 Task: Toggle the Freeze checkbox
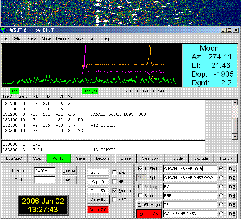[x=114, y=191]
